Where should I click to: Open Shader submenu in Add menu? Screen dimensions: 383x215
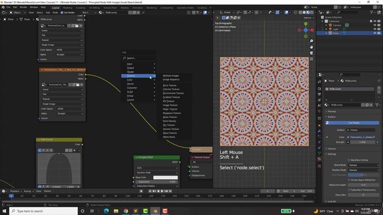[x=138, y=72]
